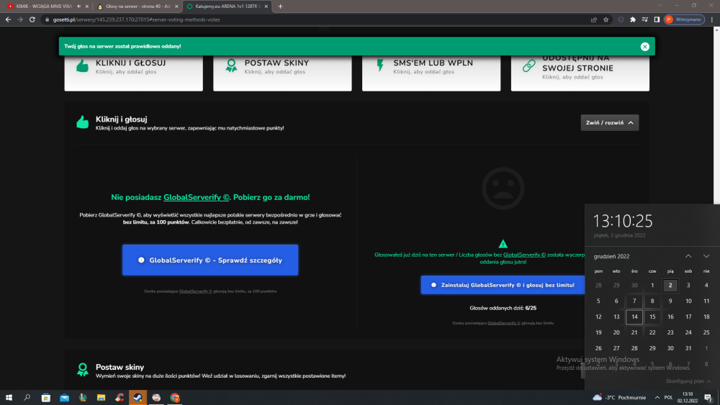
Task: Open weather widget showing -3°C Pochmurnie
Action: (619, 398)
